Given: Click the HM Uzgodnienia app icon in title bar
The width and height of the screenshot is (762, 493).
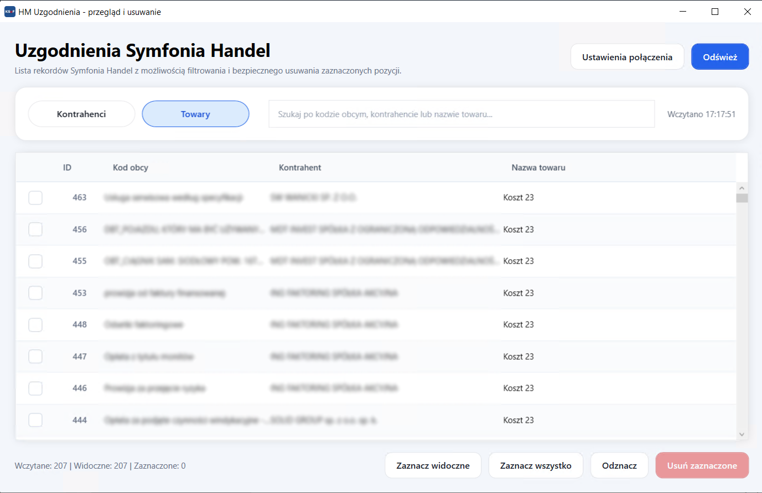Looking at the screenshot, I should click(x=10, y=12).
